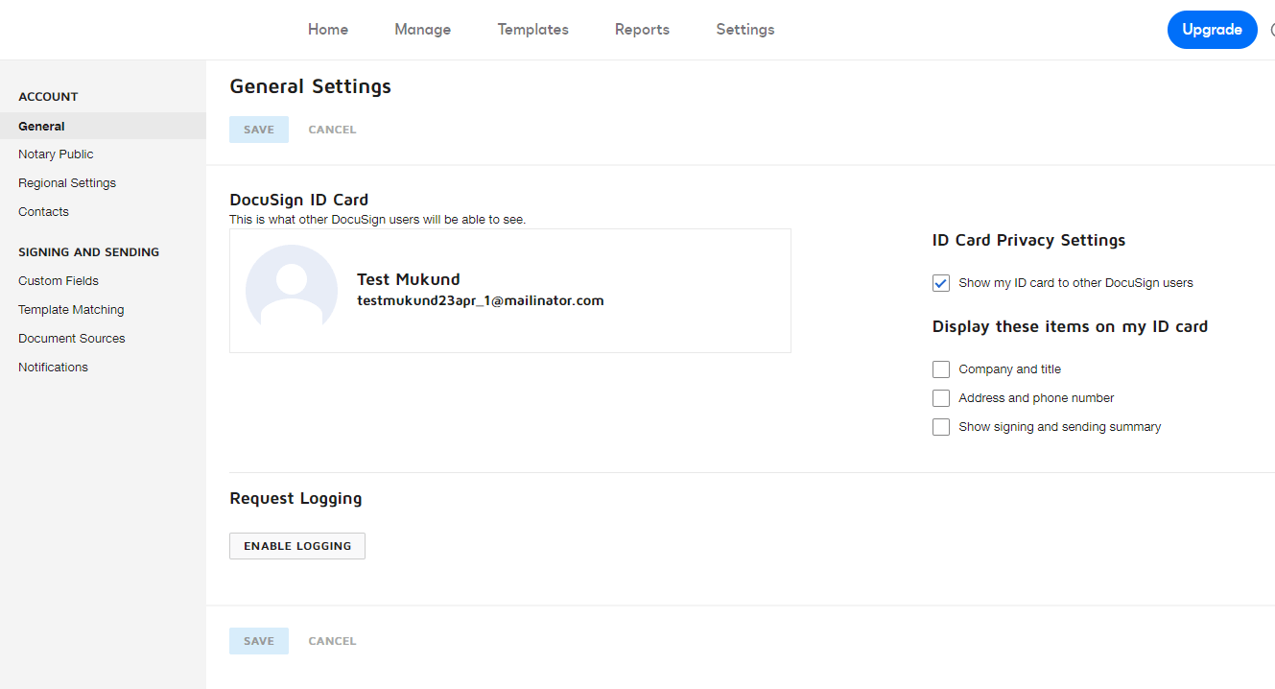Go to Template Matching settings
1275x689 pixels.
71,310
